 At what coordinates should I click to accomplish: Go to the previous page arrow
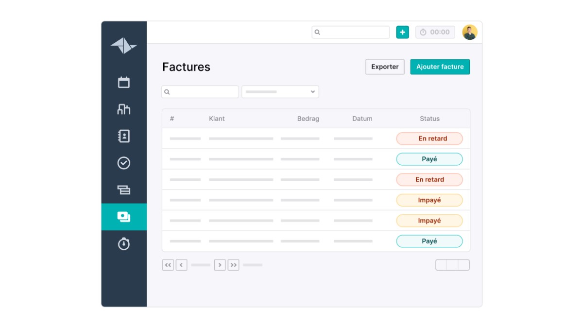point(181,265)
